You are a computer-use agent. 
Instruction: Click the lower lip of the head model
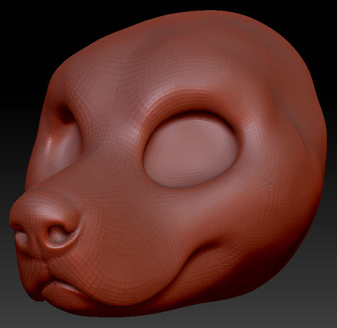65,293
